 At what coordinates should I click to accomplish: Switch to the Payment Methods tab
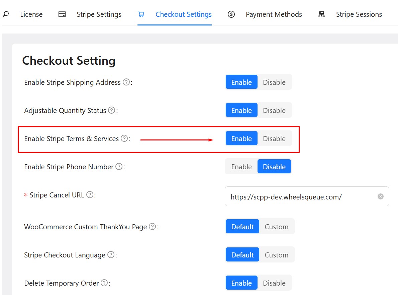click(273, 14)
